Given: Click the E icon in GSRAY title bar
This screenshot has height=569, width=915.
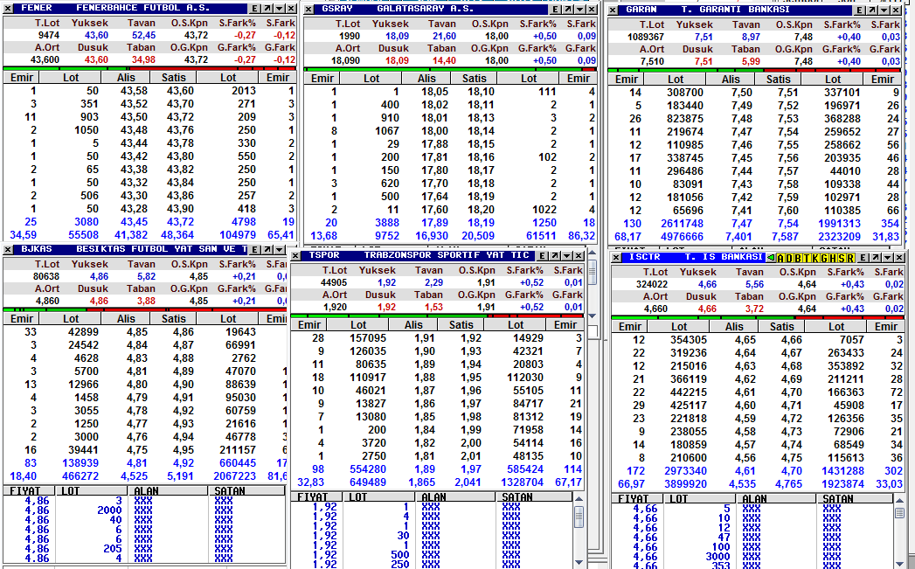Looking at the screenshot, I should (558, 9).
